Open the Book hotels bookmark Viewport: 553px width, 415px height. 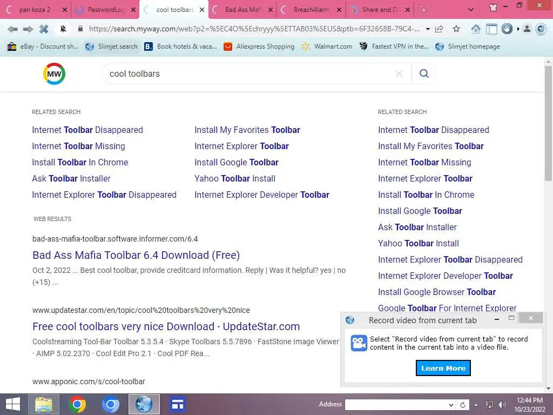coord(181,46)
